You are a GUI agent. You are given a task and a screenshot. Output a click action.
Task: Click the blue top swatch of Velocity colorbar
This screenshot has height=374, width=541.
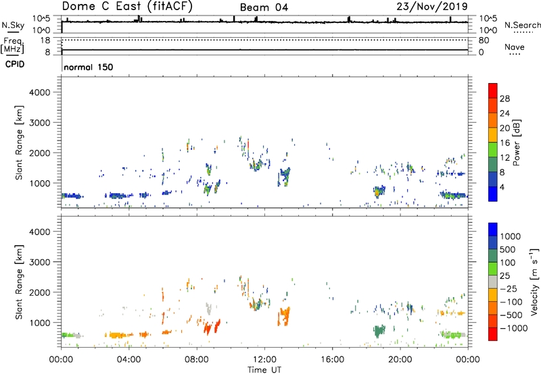coord(493,230)
